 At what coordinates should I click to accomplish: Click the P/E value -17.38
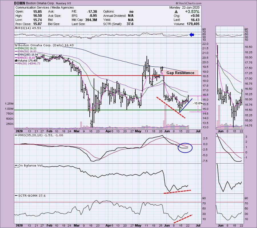coord(92,12)
